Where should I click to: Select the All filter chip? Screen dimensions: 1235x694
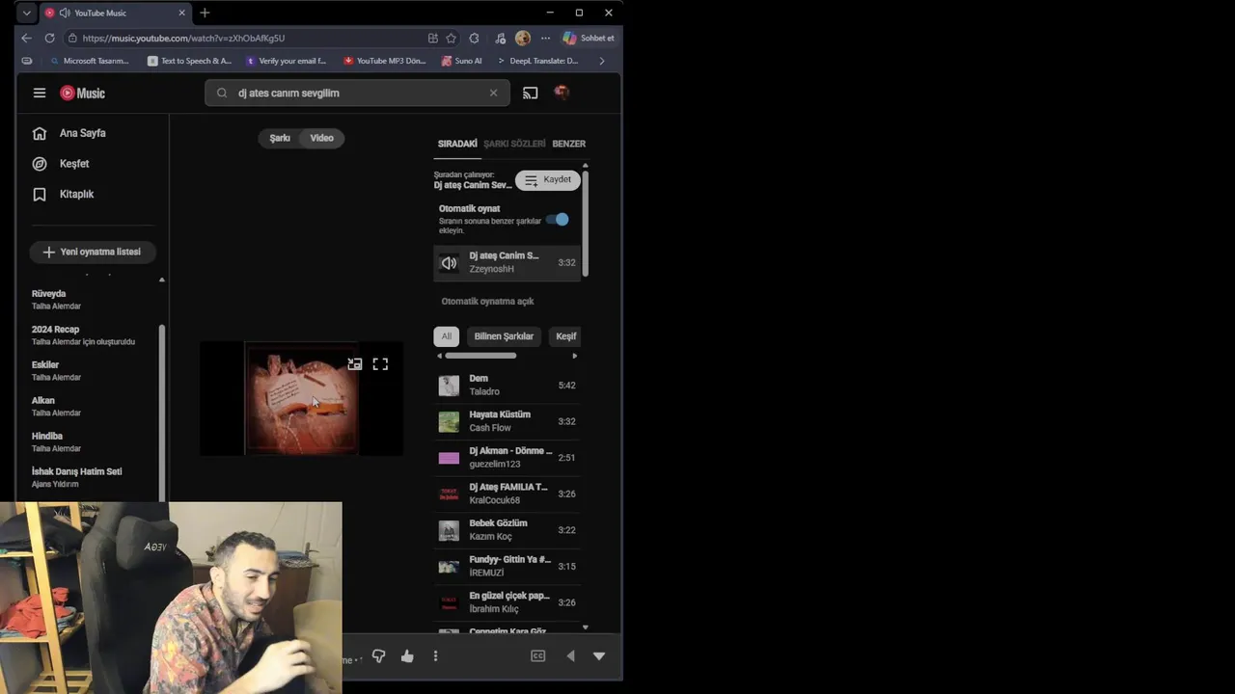[x=446, y=336]
